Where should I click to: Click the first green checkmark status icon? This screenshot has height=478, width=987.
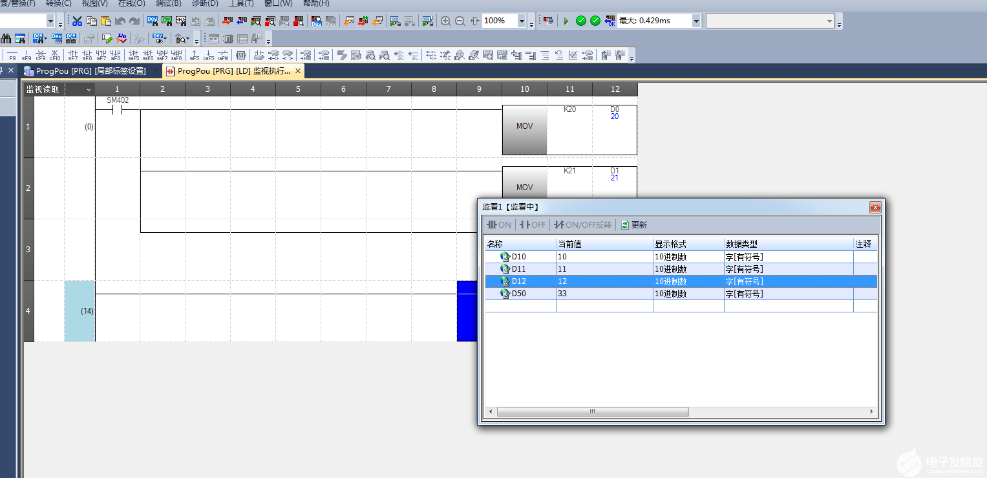pos(581,21)
